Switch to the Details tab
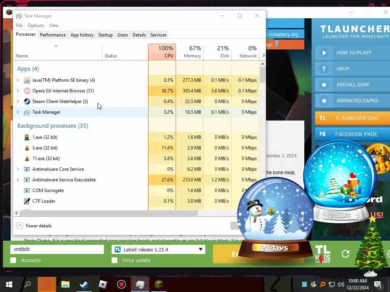 point(139,35)
